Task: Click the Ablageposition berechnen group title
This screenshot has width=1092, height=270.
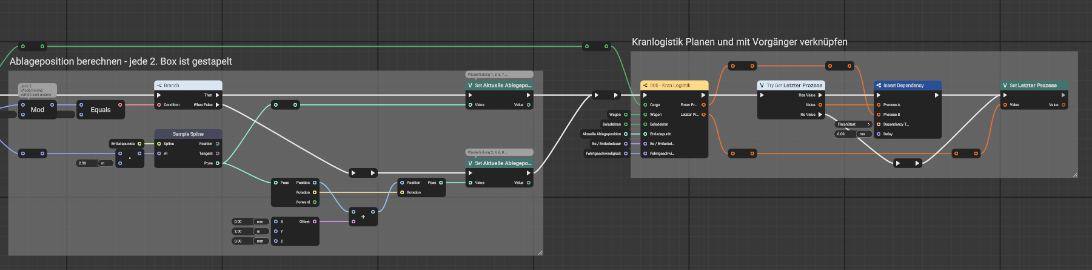Action: (121, 61)
